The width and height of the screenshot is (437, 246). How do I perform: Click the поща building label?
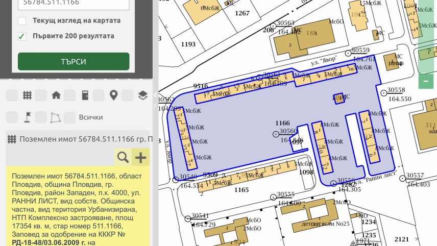click(396, 63)
